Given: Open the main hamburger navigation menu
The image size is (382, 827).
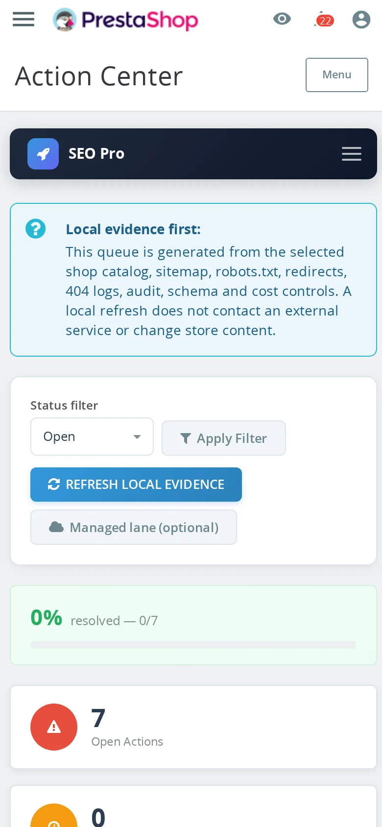Looking at the screenshot, I should (x=24, y=20).
